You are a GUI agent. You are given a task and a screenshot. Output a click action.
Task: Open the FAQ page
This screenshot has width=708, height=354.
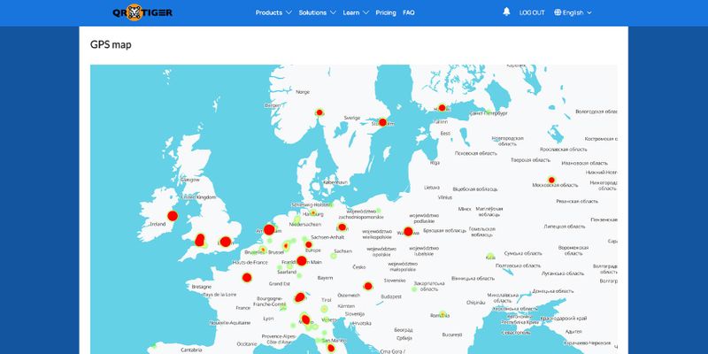click(x=409, y=12)
